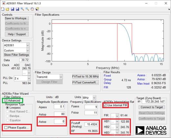Click the first Save disk icon

pos(13,9)
